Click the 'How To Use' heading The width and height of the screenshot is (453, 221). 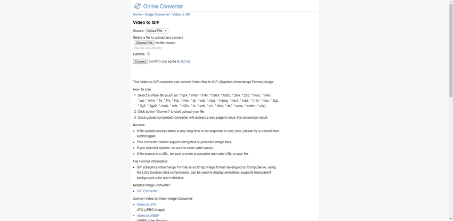coord(142,89)
